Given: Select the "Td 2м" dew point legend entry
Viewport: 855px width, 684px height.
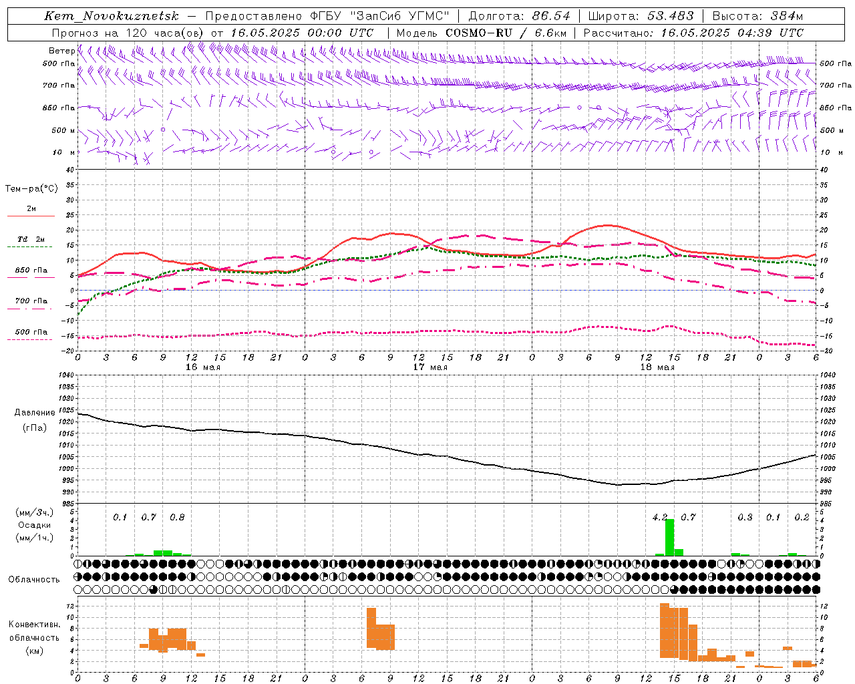Looking at the screenshot, I should (x=31, y=239).
